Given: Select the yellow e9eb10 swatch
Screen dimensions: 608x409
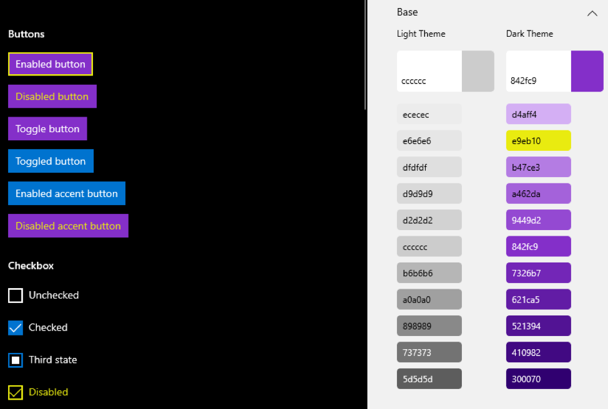Looking at the screenshot, I should pyautogui.click(x=539, y=141).
